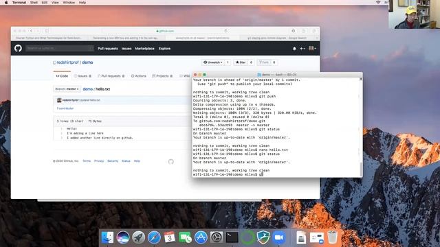440x247 pixels.
Task: Open the GitHub notifications bell
Action: coord(294,49)
